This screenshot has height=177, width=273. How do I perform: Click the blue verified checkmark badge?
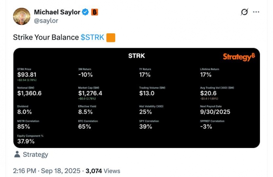(86, 12)
